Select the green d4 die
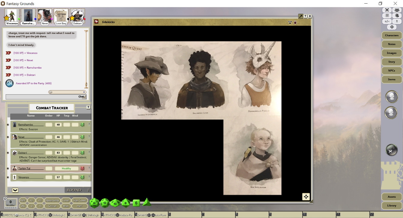Screen dimensions: 403x218 [147, 202]
